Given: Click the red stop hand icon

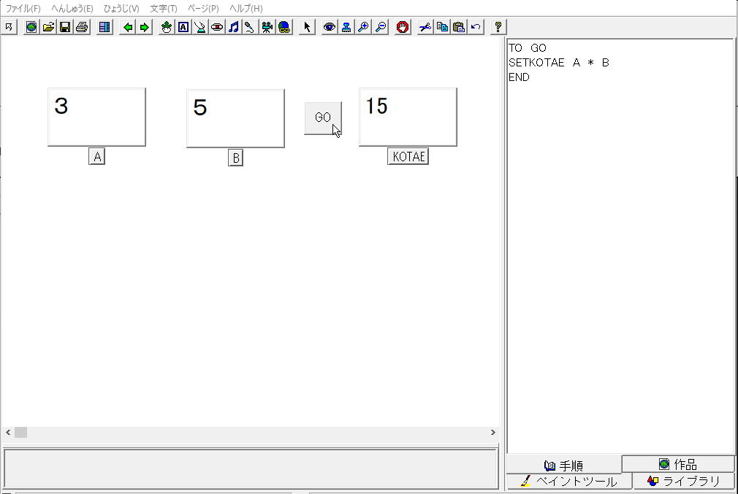Looking at the screenshot, I should point(402,27).
